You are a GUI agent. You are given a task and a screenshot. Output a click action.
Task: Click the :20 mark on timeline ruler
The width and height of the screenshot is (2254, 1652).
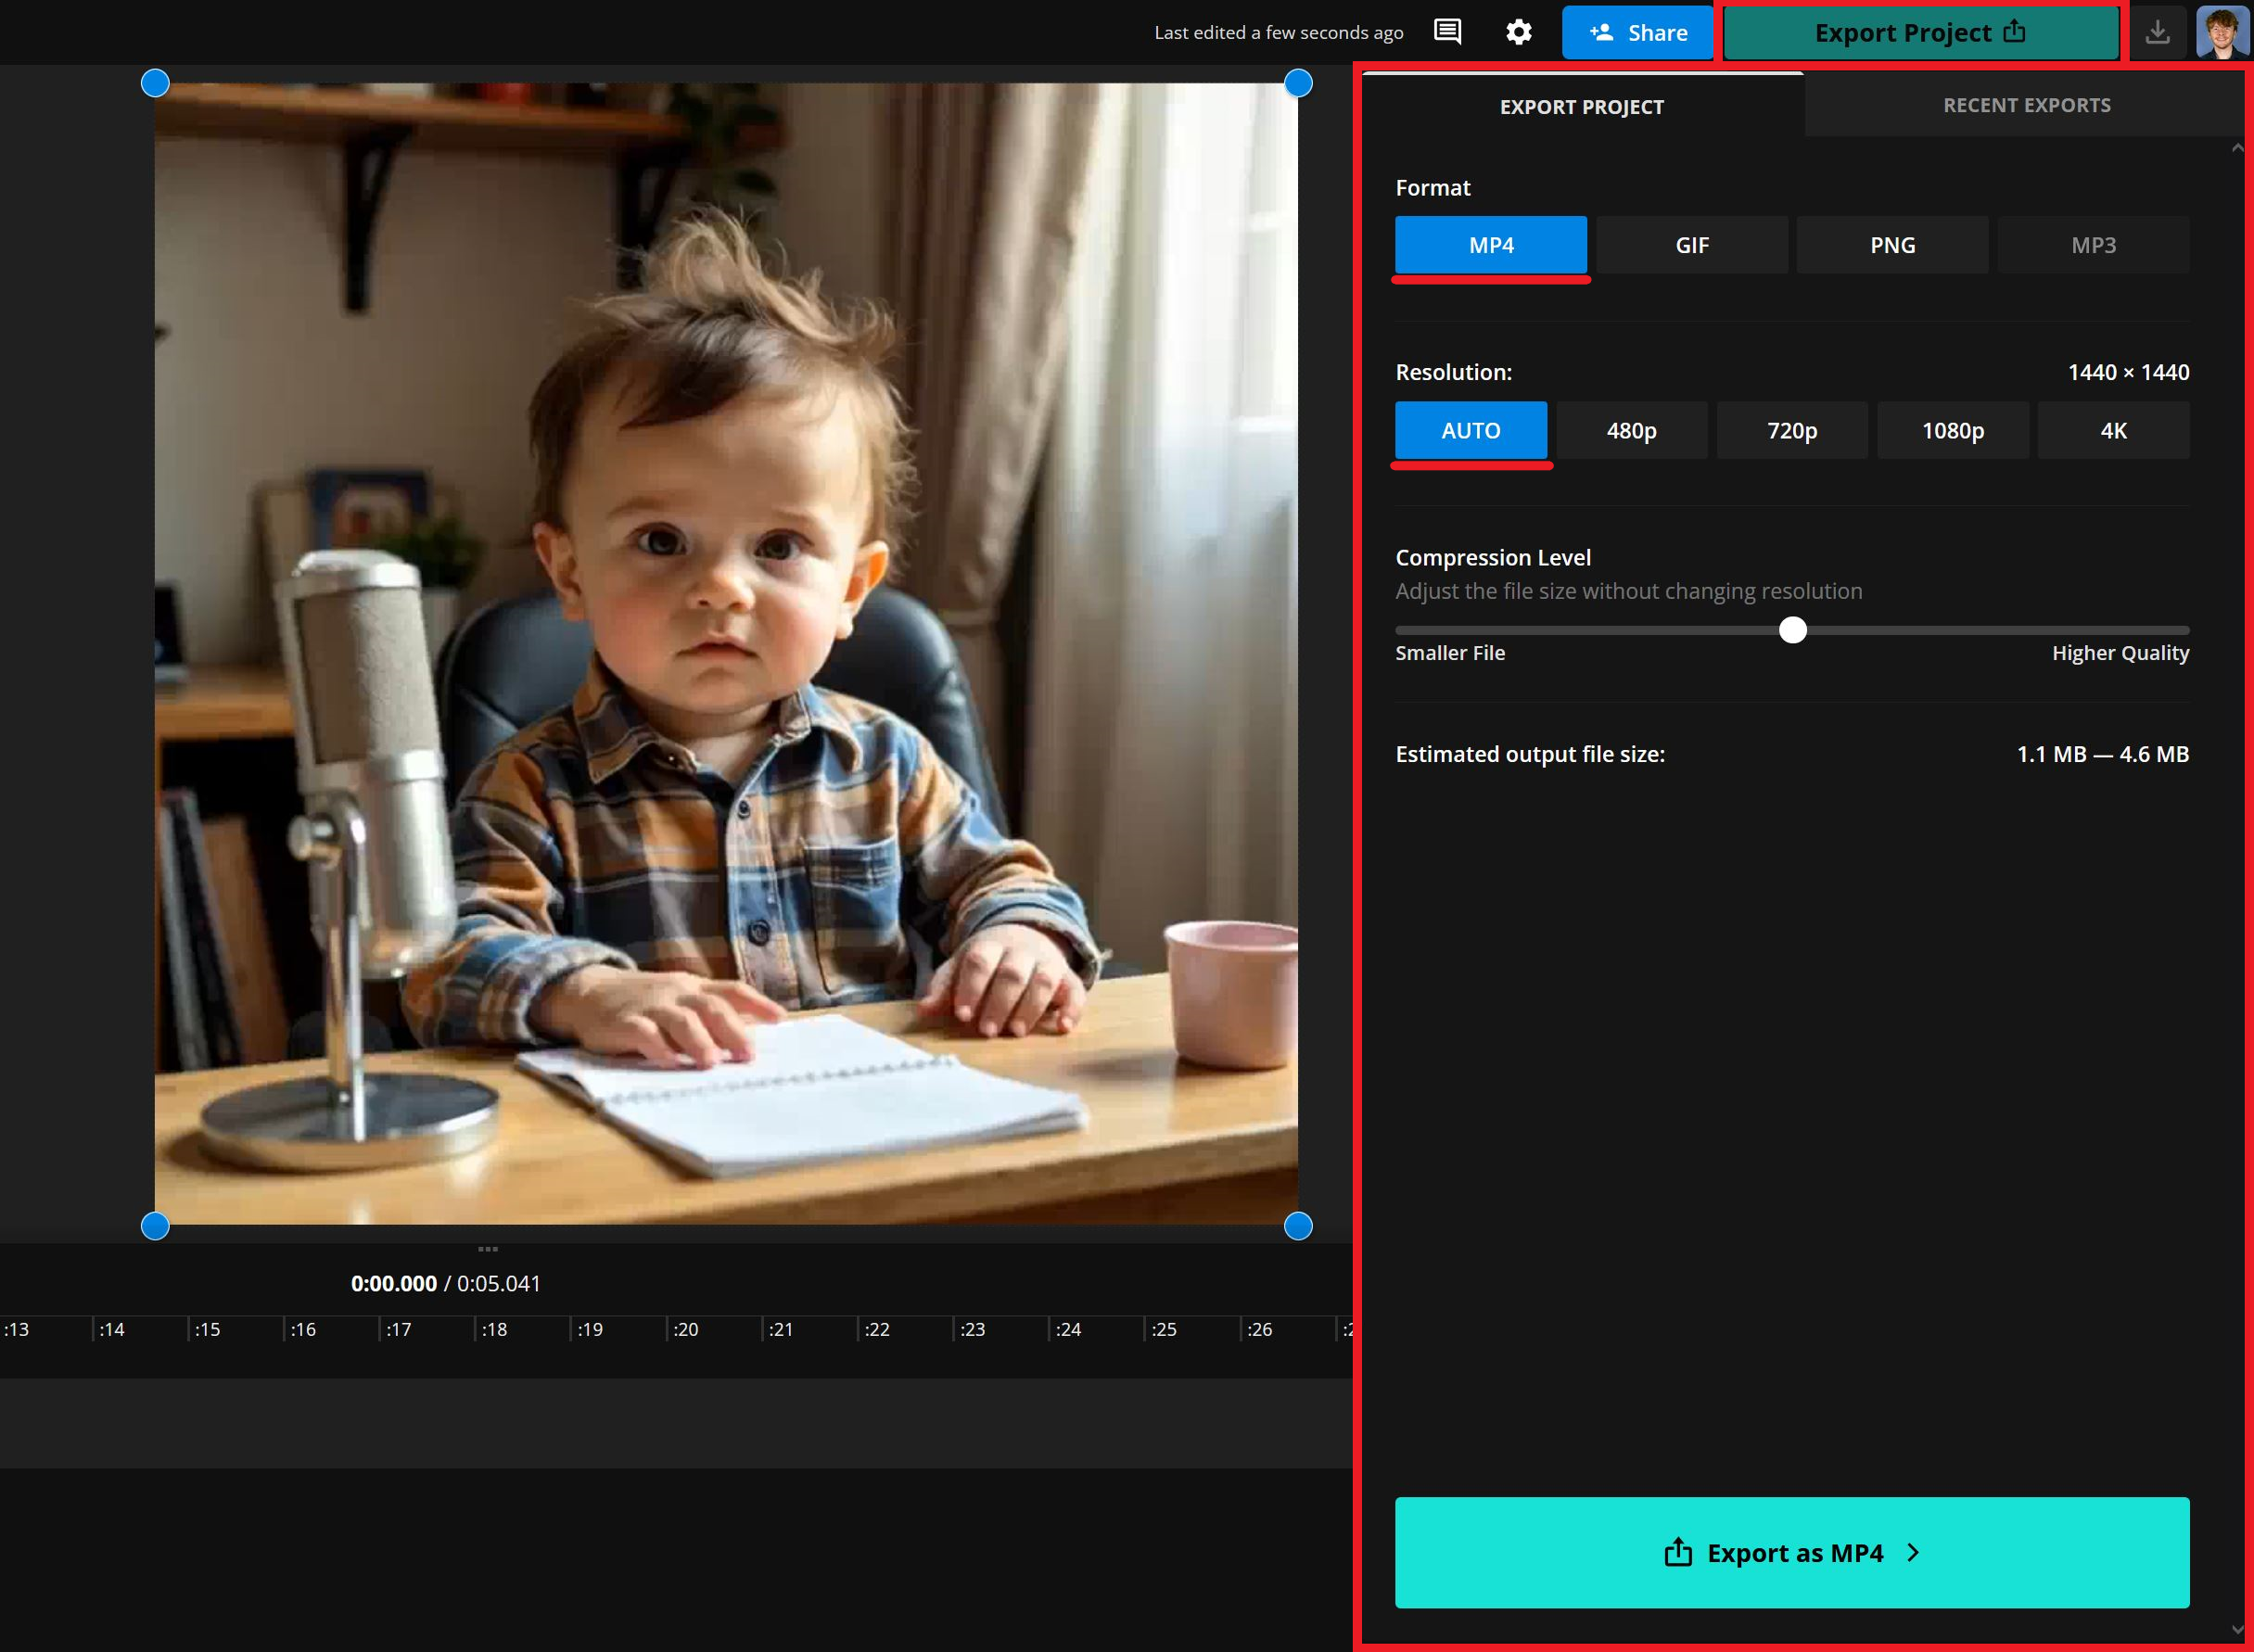point(685,1329)
